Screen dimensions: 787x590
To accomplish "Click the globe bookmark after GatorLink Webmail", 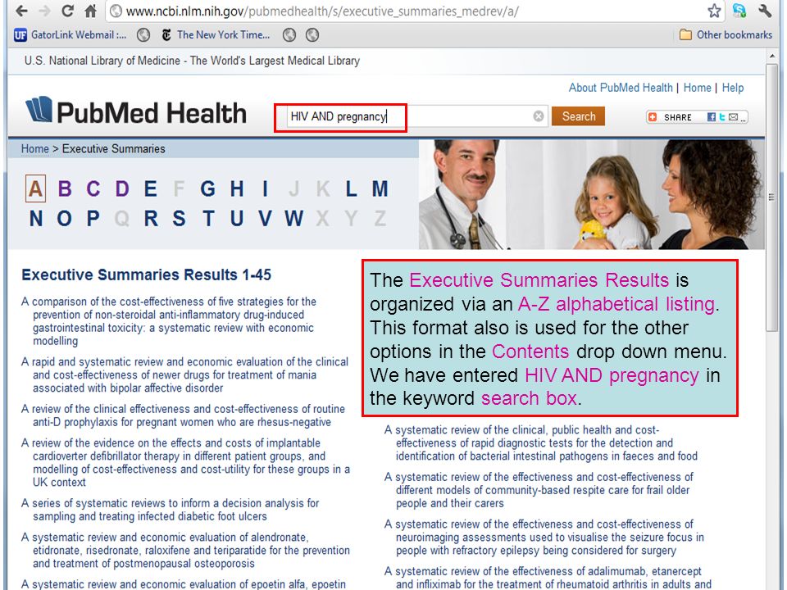I will (143, 34).
